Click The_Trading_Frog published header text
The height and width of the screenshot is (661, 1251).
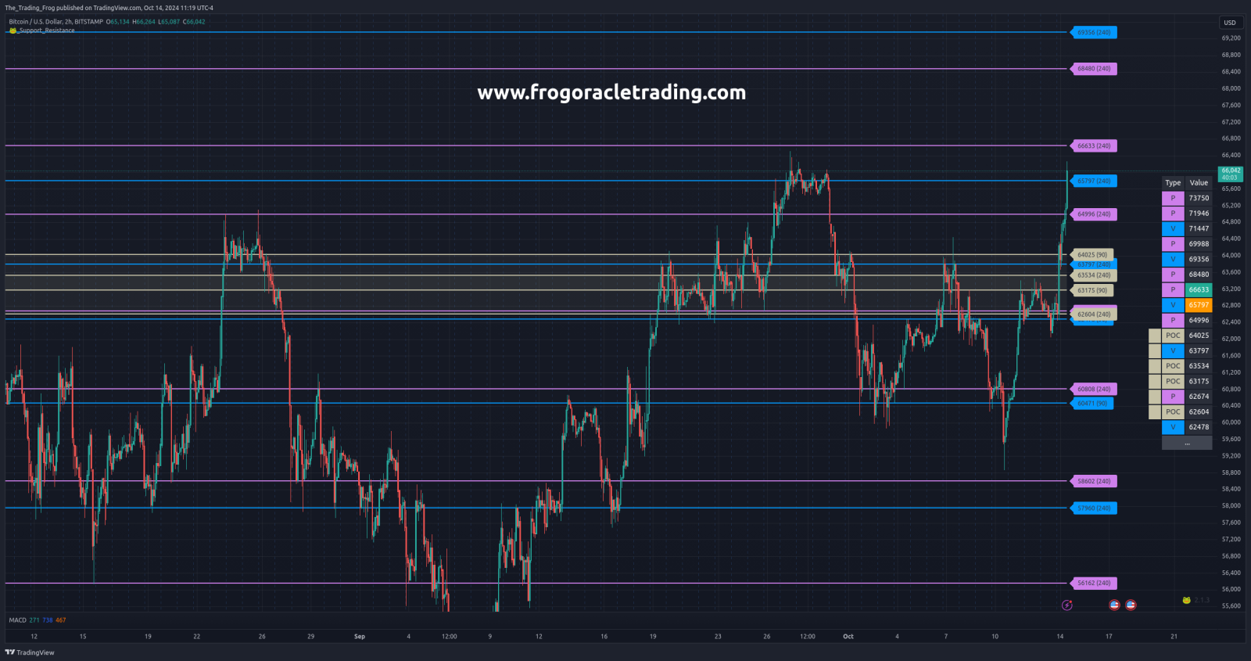109,8
